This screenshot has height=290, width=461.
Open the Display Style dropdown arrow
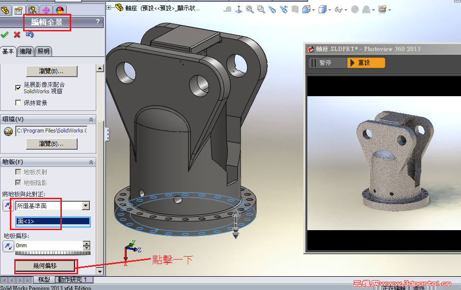[329, 10]
